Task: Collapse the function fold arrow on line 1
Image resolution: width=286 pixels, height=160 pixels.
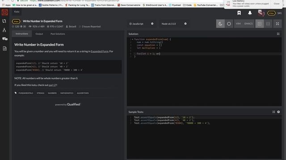Action: [133, 39]
